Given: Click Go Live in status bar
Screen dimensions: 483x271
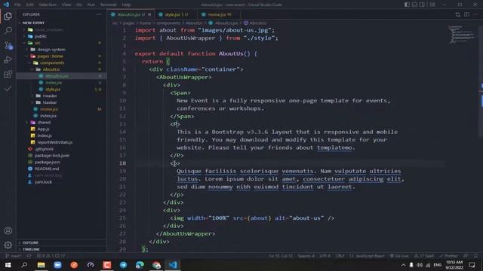Looking at the screenshot, I should click(399, 256).
